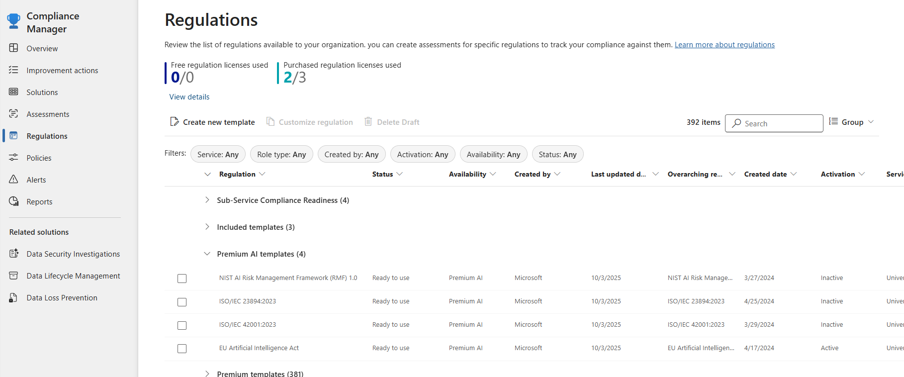
Task: Click Create new template button
Action: [212, 122]
